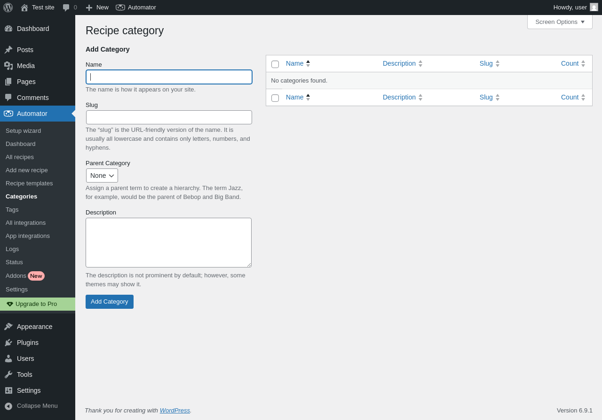Open the Test site home icon
Screen dimensions: 602x420
24,8
